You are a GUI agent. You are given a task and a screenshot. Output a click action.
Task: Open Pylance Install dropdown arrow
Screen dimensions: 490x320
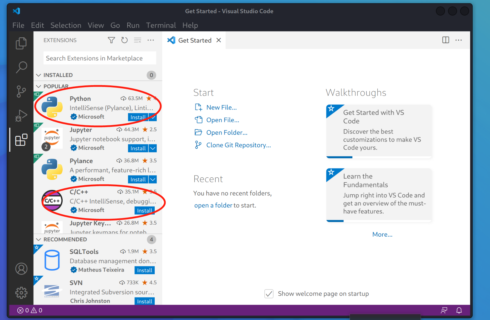coord(153,179)
